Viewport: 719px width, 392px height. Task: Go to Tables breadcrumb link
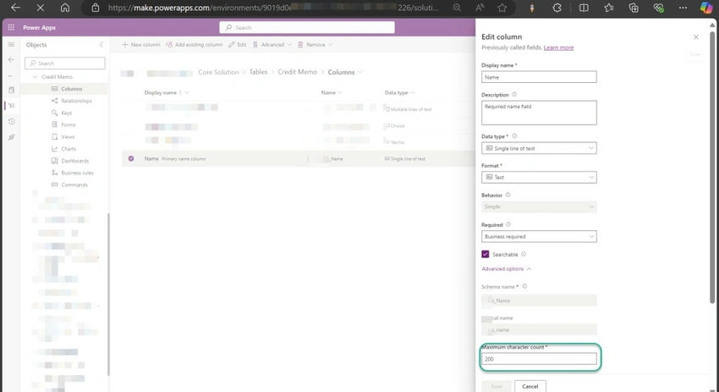pyautogui.click(x=258, y=72)
